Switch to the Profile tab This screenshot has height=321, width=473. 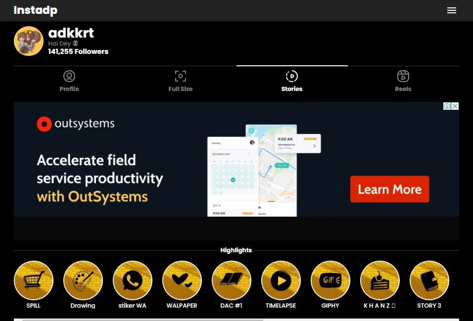pos(69,81)
